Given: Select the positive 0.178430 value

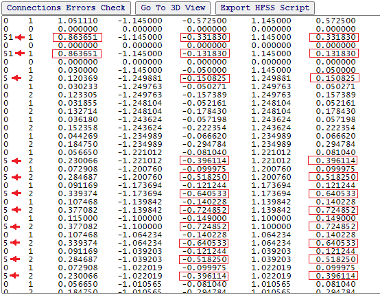Looking at the screenshot, I should tap(335, 111).
